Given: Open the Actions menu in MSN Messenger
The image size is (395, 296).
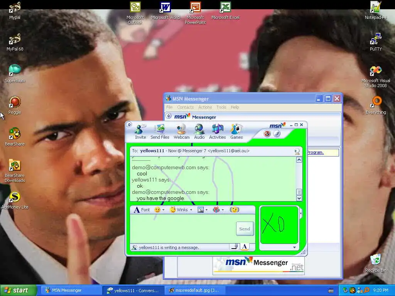Looking at the screenshot, I should click(x=205, y=107).
